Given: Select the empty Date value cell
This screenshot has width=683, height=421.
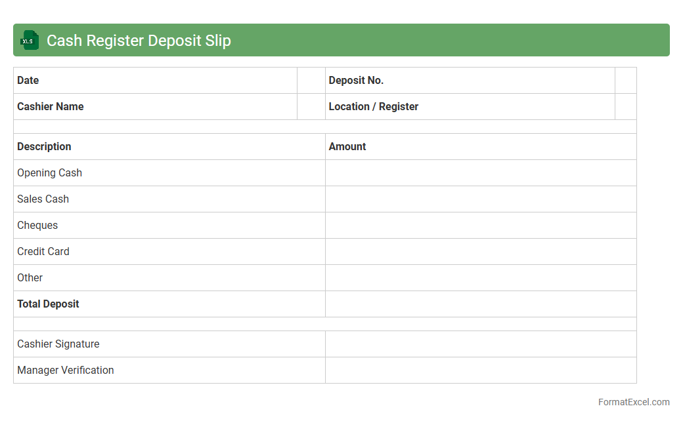Looking at the screenshot, I should 311,81.
